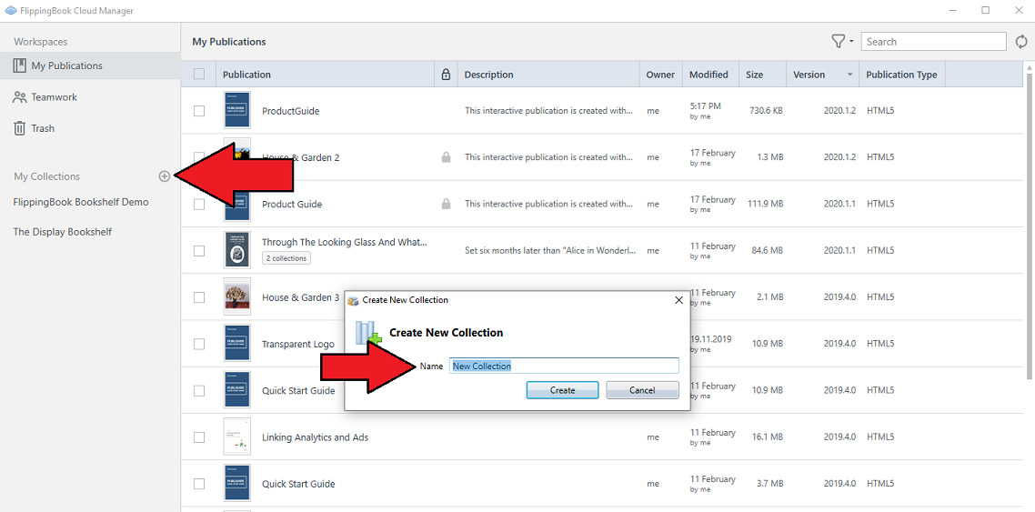Image resolution: width=1035 pixels, height=512 pixels.
Task: Click the Transparent Logo thumbnail
Action: pyautogui.click(x=237, y=344)
